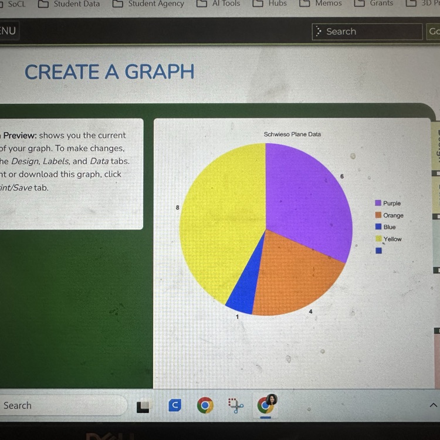Open Google Chrome from the taskbar
This screenshot has height=440, width=440.
205,405
